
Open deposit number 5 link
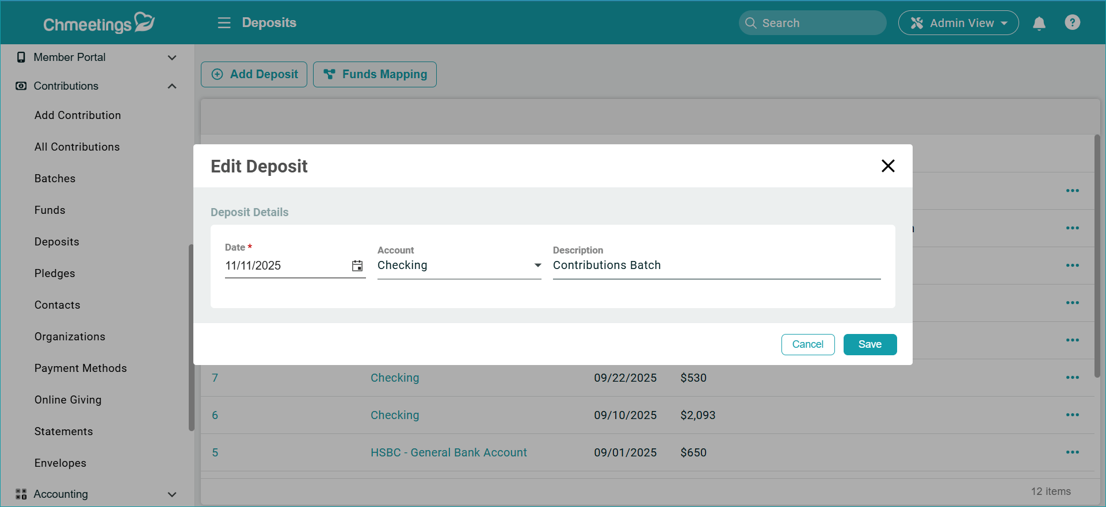[215, 452]
